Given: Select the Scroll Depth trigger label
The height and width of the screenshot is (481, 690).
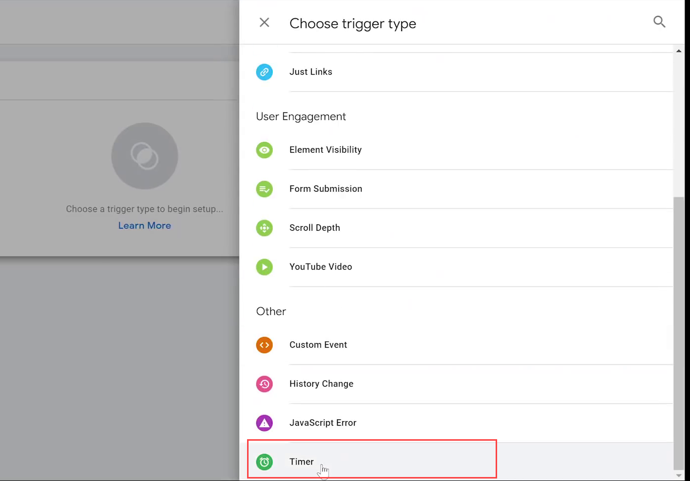Looking at the screenshot, I should 315,228.
